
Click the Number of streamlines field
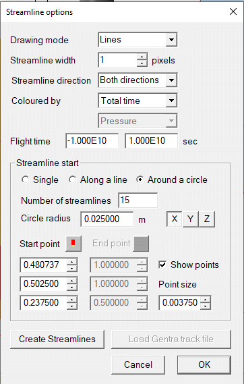pos(138,200)
